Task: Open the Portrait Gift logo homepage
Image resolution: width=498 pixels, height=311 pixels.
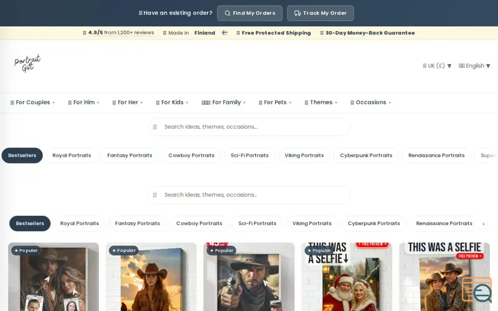Action: 27,63
